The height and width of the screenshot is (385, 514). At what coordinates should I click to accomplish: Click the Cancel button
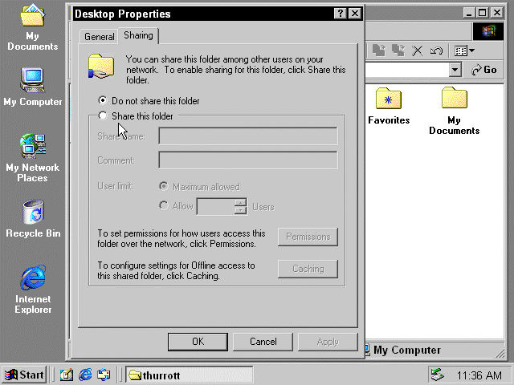pyautogui.click(x=263, y=342)
